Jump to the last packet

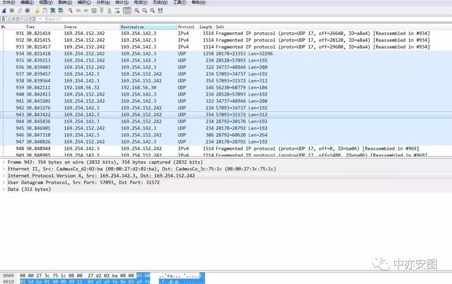pyautogui.click(x=109, y=11)
